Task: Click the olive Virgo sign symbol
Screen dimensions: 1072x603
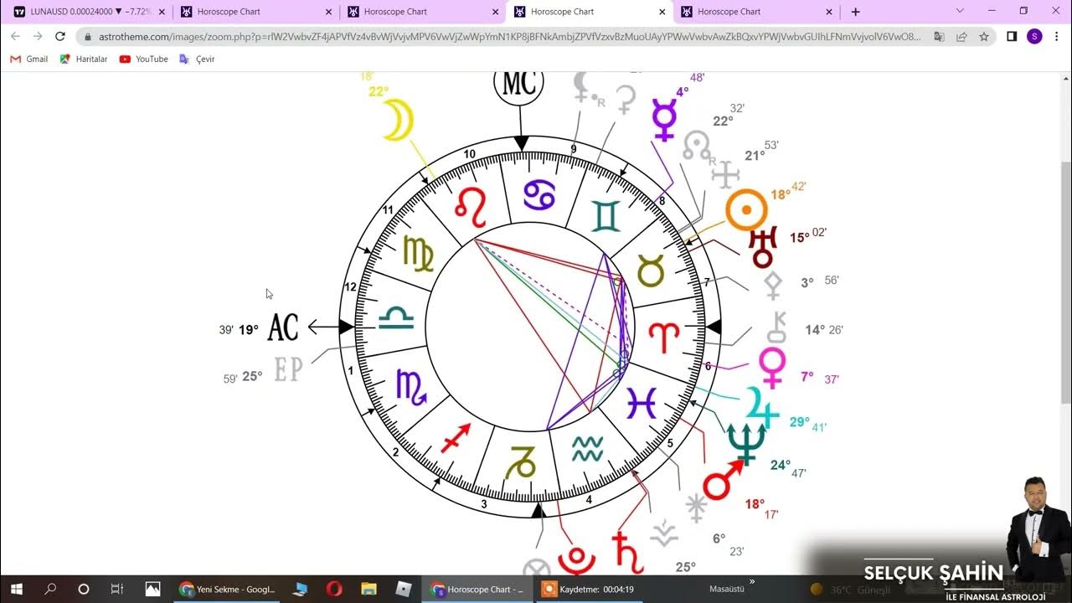Action: click(418, 253)
